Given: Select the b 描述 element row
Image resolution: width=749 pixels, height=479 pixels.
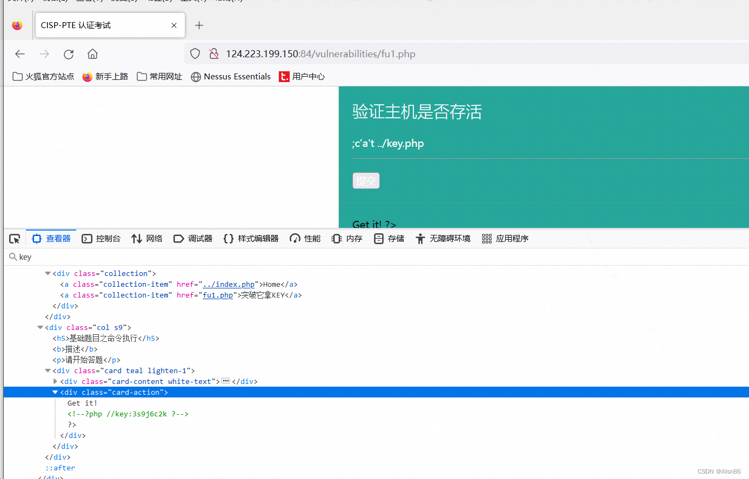Looking at the screenshot, I should click(x=376, y=349).
